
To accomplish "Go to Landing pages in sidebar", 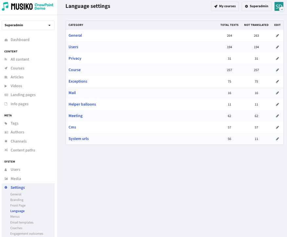I will tap(23, 95).
